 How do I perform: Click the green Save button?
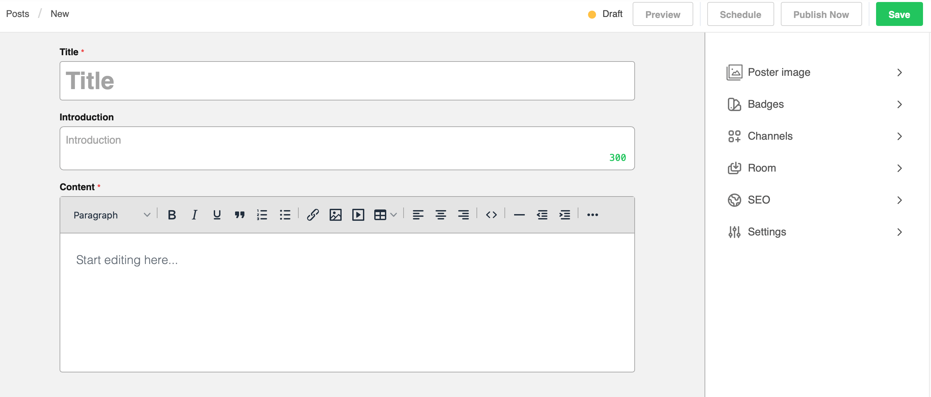[899, 14]
